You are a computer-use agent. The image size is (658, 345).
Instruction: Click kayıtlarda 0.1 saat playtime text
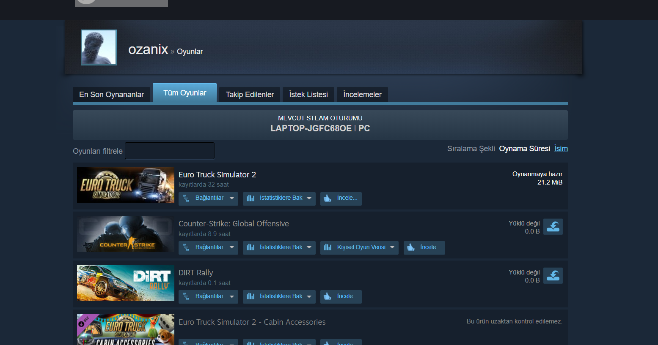pyautogui.click(x=204, y=283)
